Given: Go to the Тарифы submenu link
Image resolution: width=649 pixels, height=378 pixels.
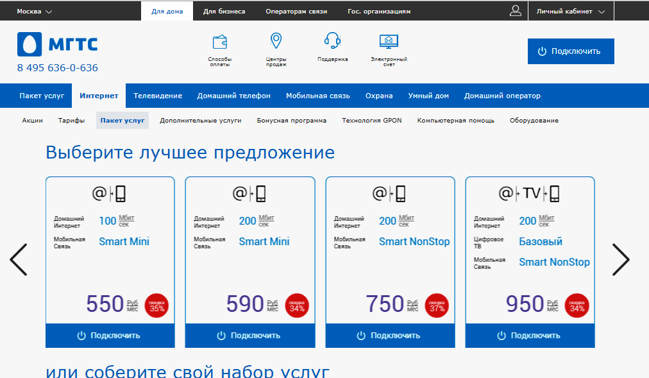Looking at the screenshot, I should (x=71, y=121).
